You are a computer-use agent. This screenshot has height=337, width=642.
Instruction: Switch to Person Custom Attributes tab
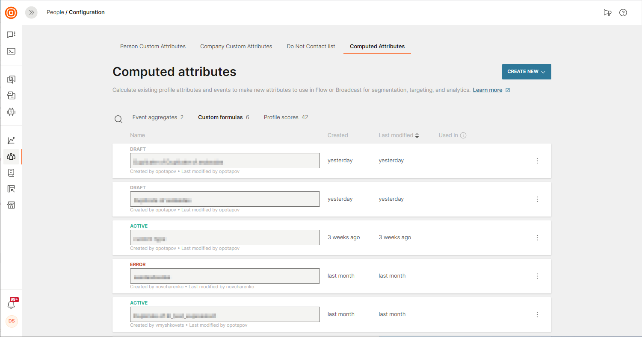153,47
